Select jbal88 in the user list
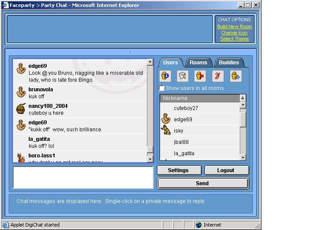Image resolution: width=320 pixels, height=230 pixels. 200,142
